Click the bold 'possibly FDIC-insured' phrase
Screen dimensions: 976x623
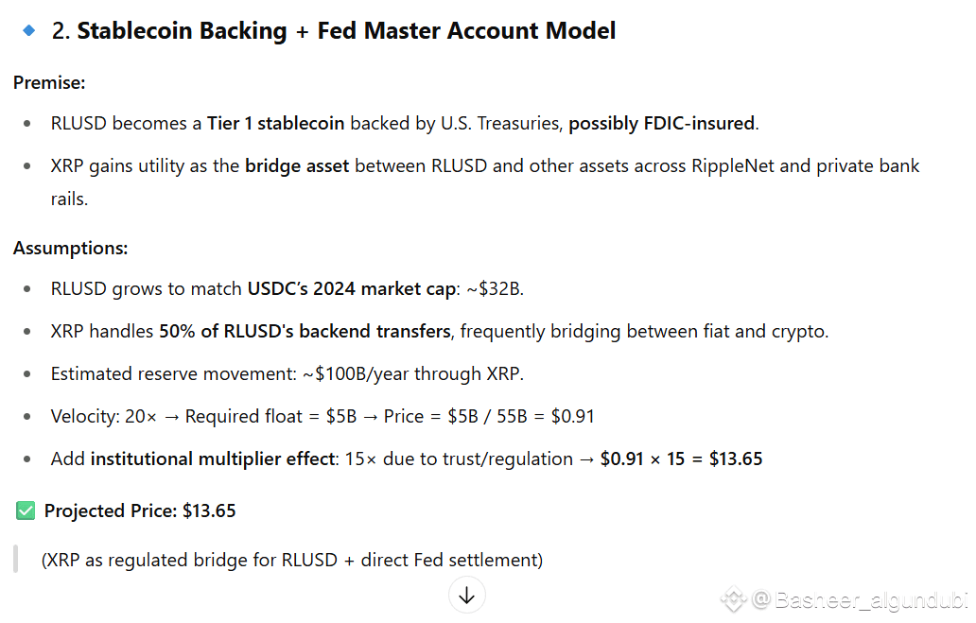661,123
